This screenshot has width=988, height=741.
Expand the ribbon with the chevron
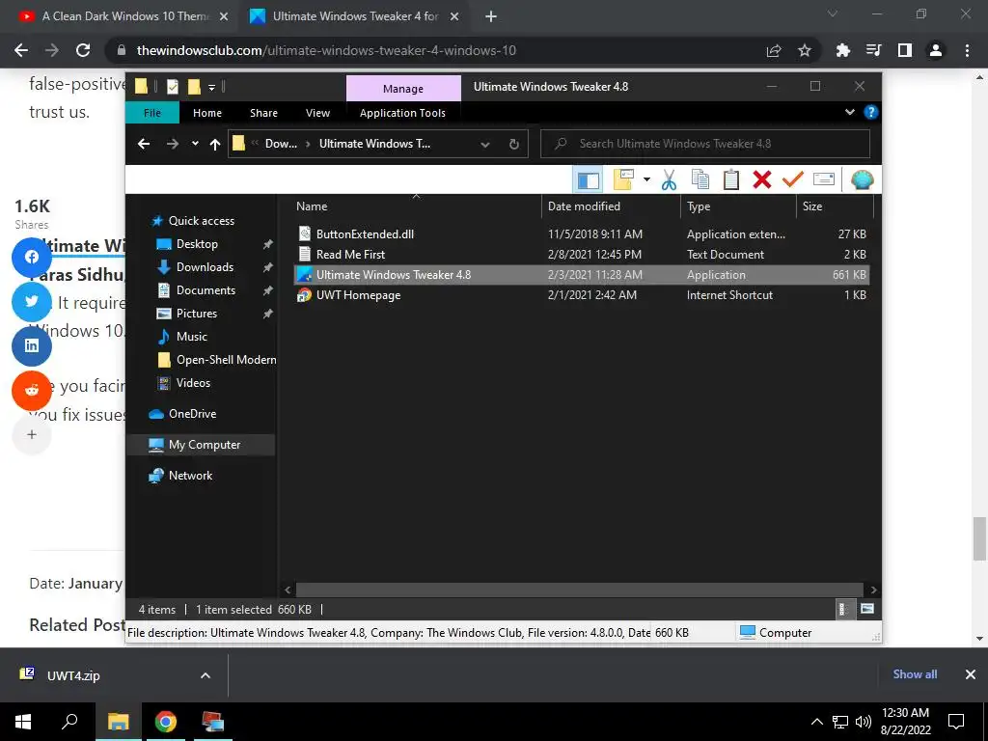point(850,112)
